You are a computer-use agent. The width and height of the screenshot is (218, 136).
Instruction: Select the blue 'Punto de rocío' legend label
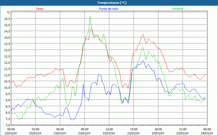point(108,9)
